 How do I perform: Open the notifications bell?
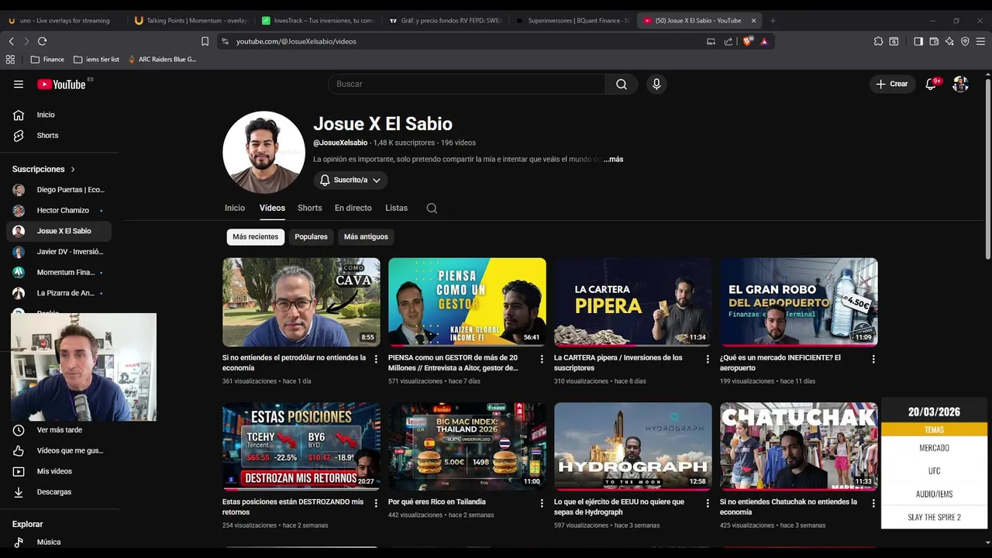pos(931,84)
